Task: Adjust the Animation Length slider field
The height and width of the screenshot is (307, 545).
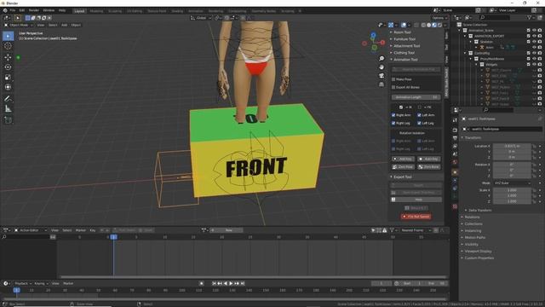Action: coord(416,97)
